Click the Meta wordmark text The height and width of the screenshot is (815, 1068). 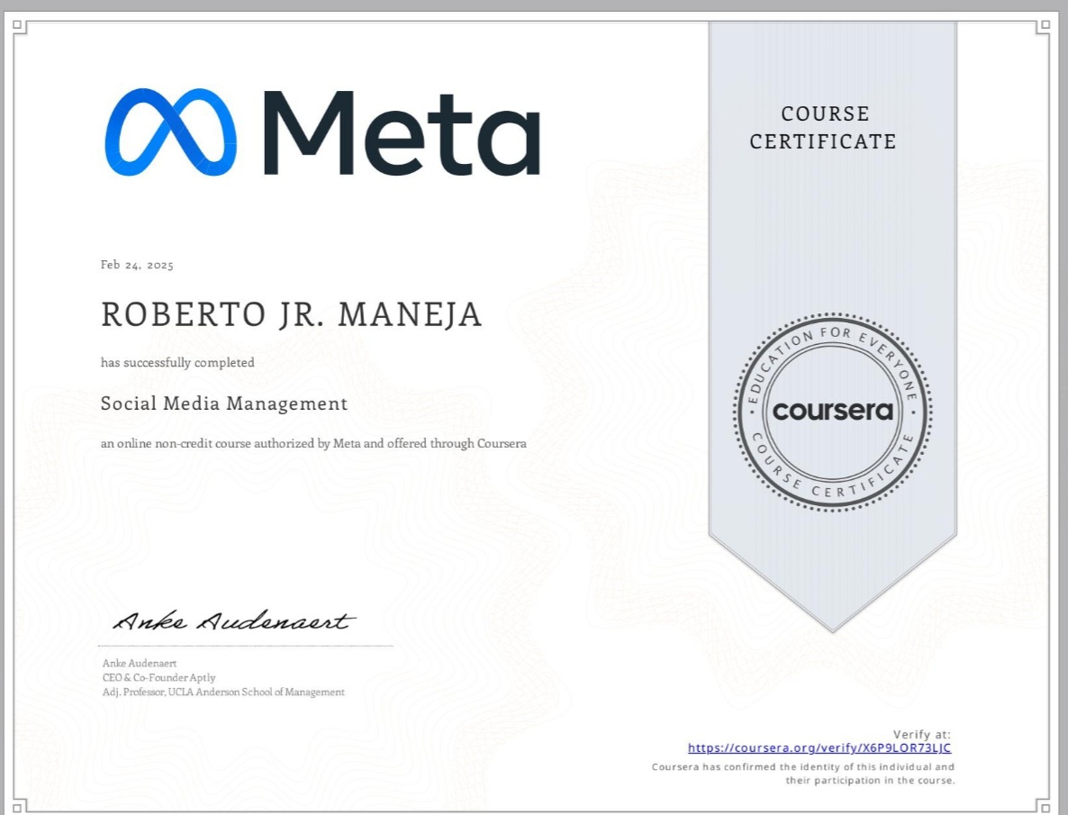pos(402,133)
